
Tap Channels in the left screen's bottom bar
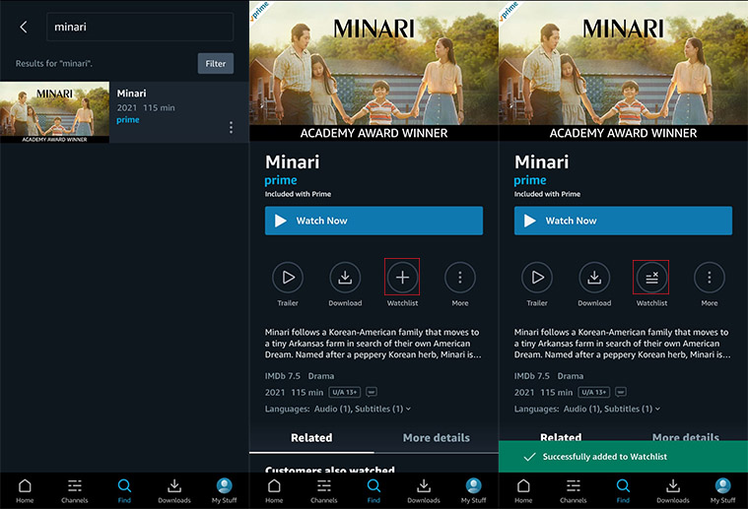point(75,491)
